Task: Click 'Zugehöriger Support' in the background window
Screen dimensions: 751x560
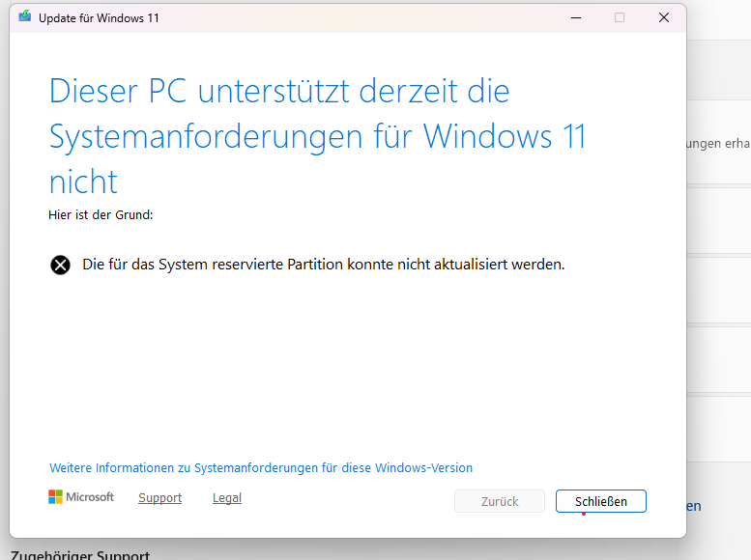Action: (80, 555)
